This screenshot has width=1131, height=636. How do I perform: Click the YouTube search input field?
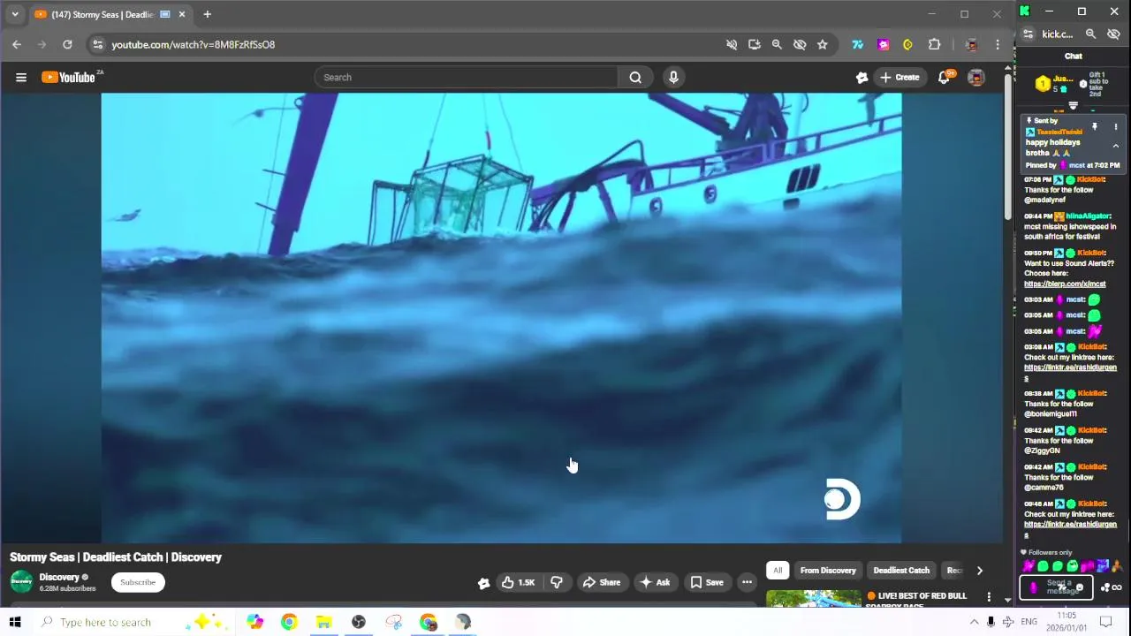[467, 78]
